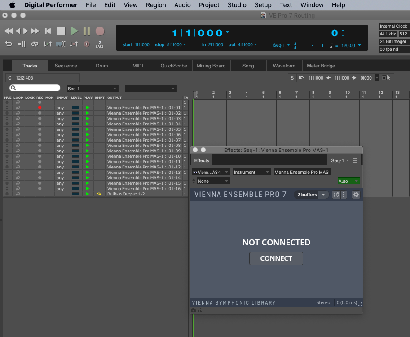Open the Region menu

point(156,5)
